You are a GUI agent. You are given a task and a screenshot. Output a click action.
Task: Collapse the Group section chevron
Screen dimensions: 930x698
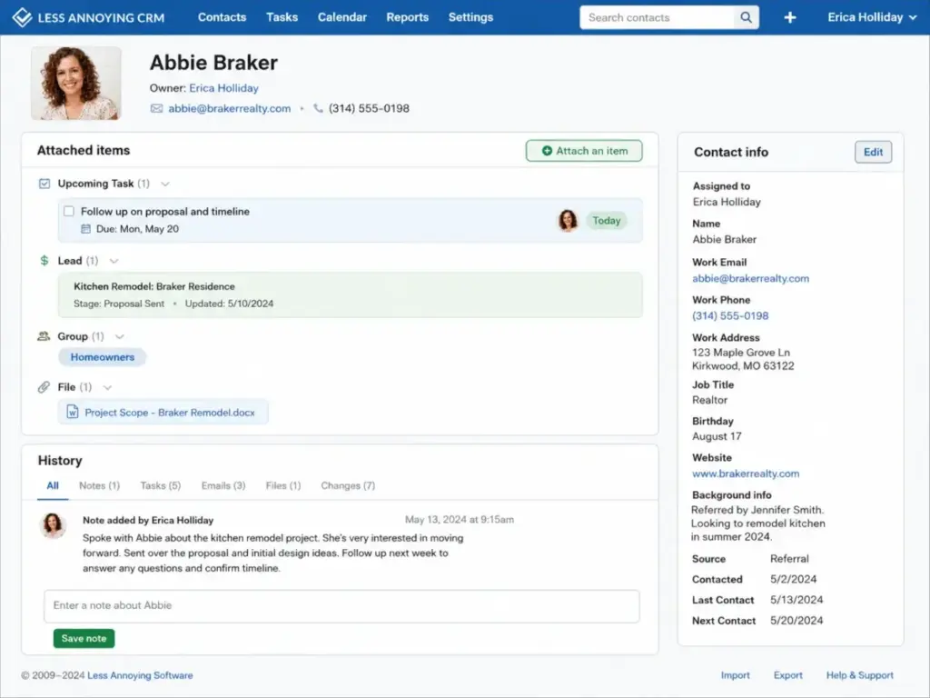pyautogui.click(x=119, y=336)
